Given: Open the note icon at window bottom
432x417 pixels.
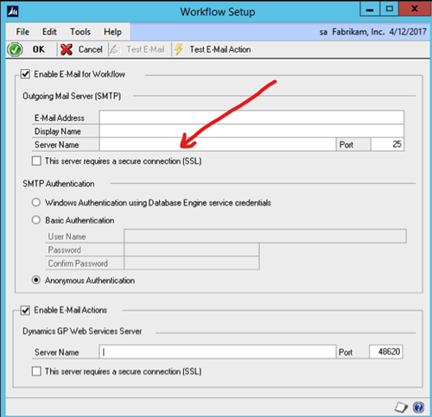Looking at the screenshot, I should tap(401, 407).
